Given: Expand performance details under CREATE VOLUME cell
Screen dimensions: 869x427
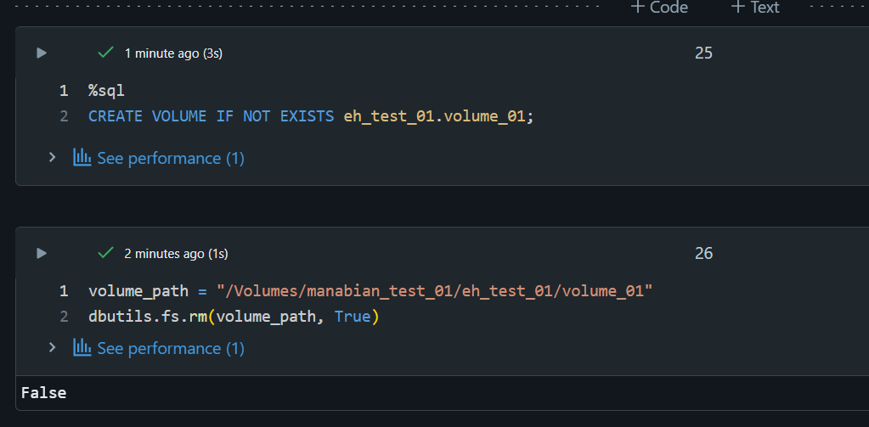Looking at the screenshot, I should click(52, 158).
